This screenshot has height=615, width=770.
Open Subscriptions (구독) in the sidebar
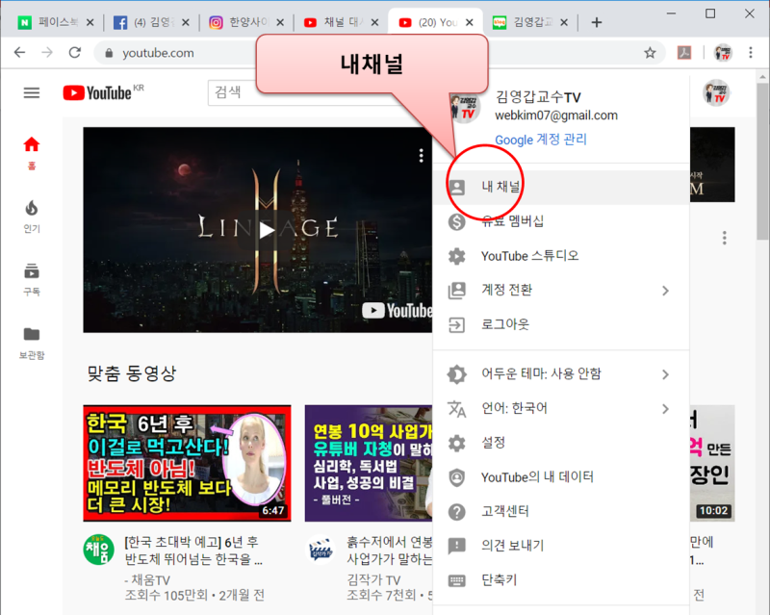coord(32,279)
